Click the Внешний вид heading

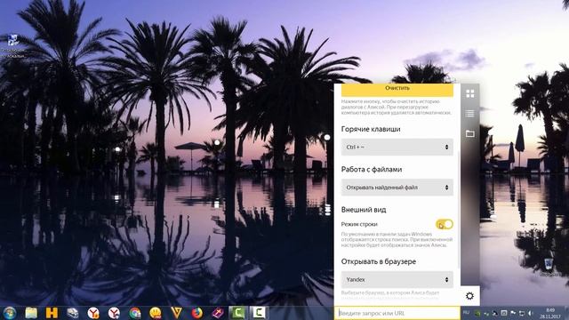coord(364,210)
